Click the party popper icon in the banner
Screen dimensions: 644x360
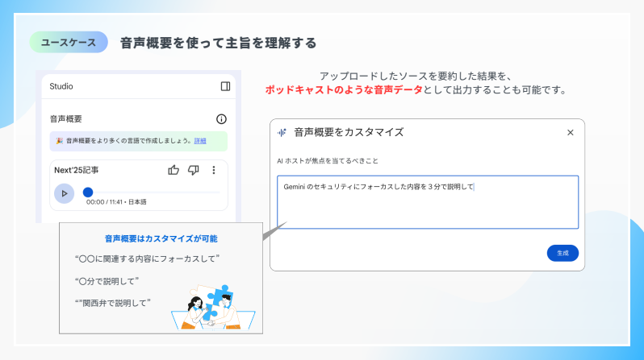coord(59,141)
